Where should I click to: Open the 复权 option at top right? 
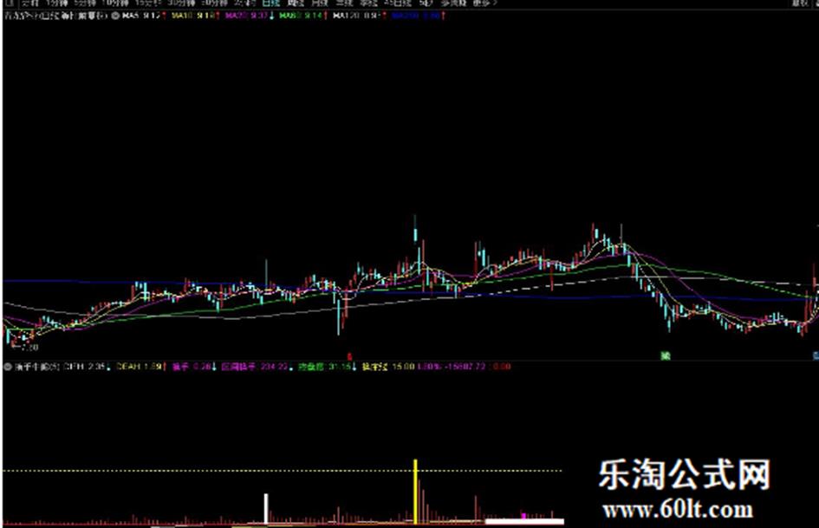click(802, 3)
